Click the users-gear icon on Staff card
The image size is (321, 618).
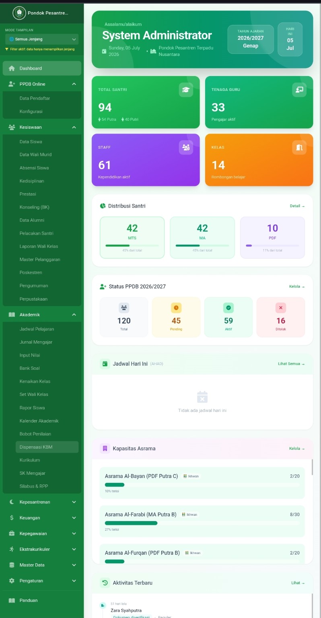point(186,147)
